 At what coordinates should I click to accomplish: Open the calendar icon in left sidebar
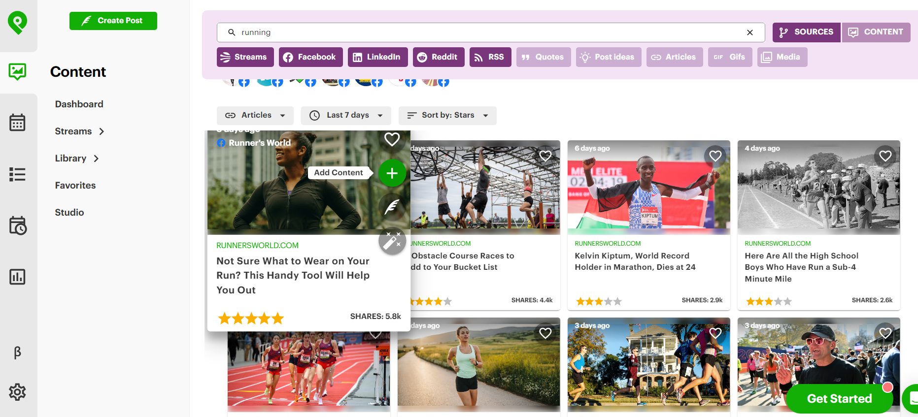pos(18,123)
